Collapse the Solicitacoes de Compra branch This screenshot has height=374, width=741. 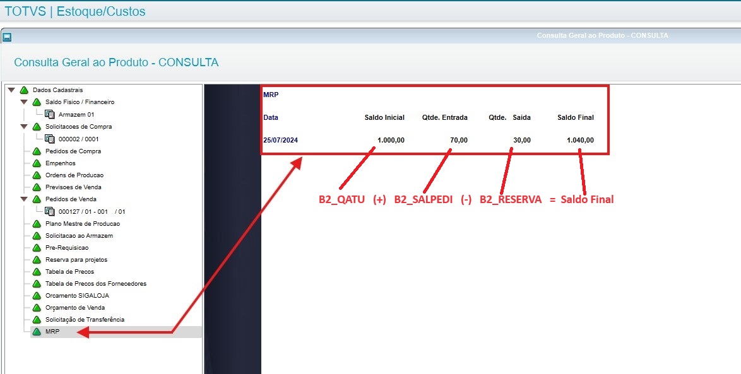[x=24, y=127]
